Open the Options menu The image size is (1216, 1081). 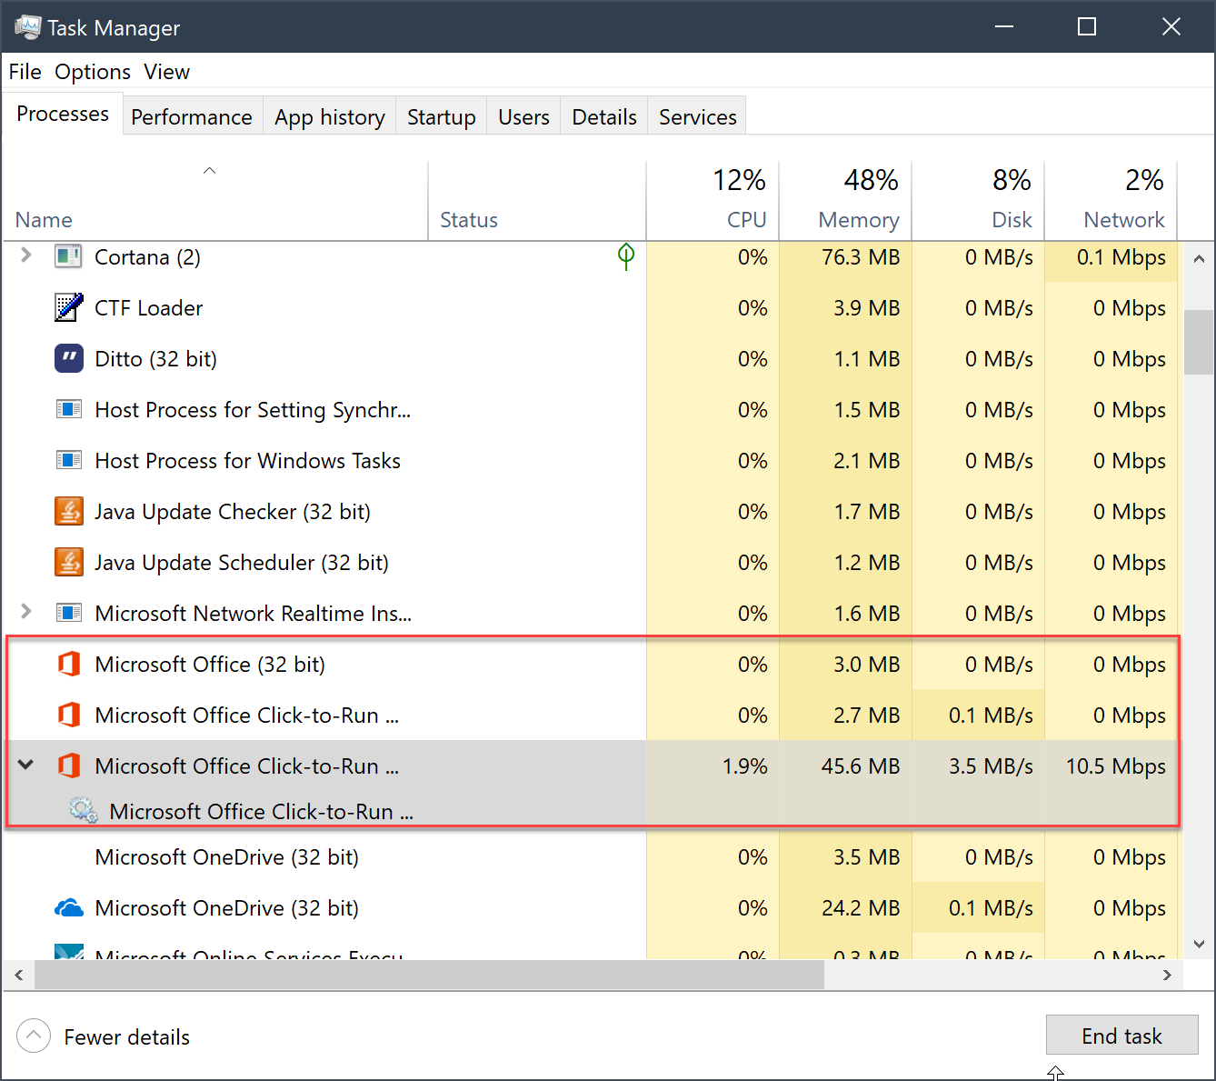93,72
